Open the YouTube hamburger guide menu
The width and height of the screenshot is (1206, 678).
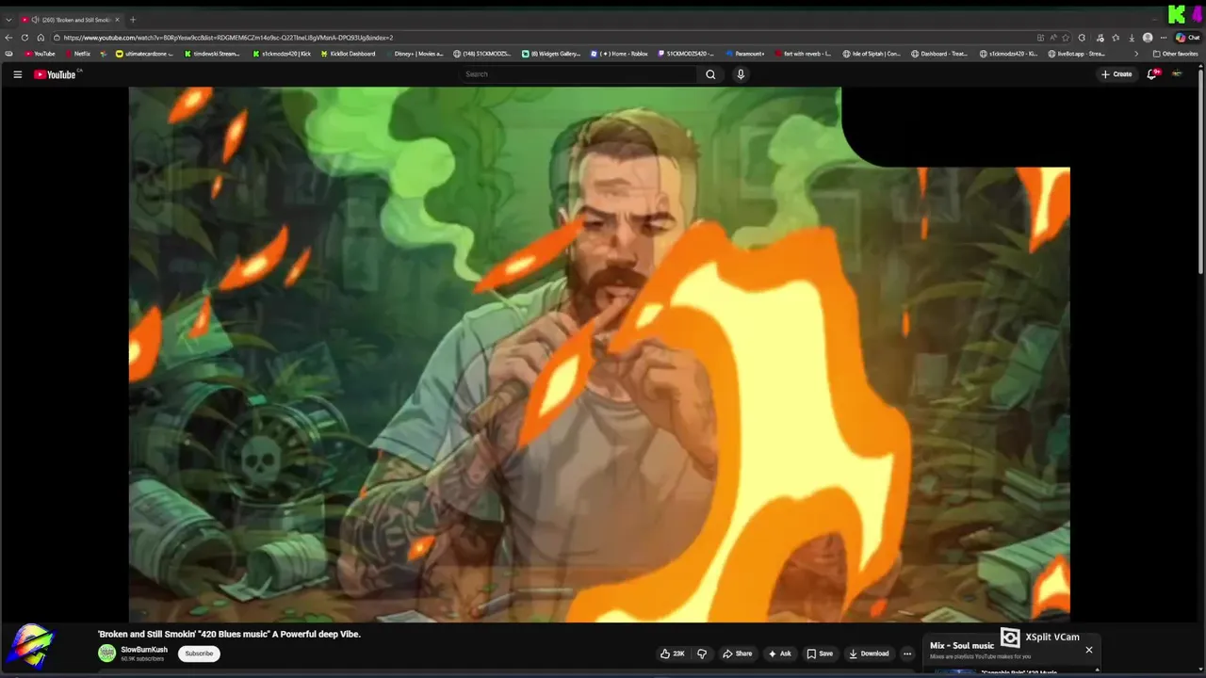point(17,74)
